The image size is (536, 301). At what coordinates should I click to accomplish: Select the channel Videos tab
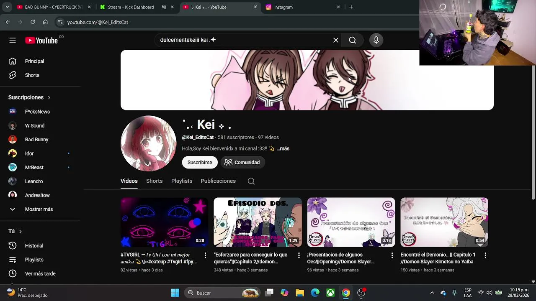coord(129,181)
